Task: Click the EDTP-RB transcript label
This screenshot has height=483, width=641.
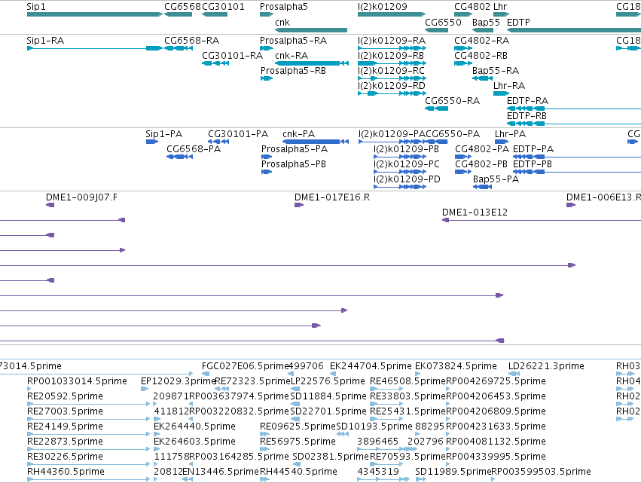Action: pos(527,116)
